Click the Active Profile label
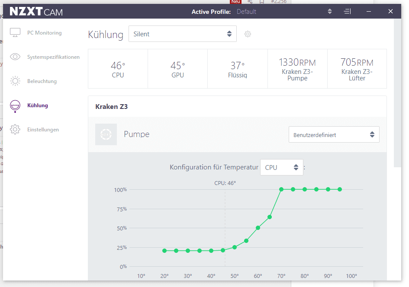The width and height of the screenshot is (409, 287). click(211, 12)
